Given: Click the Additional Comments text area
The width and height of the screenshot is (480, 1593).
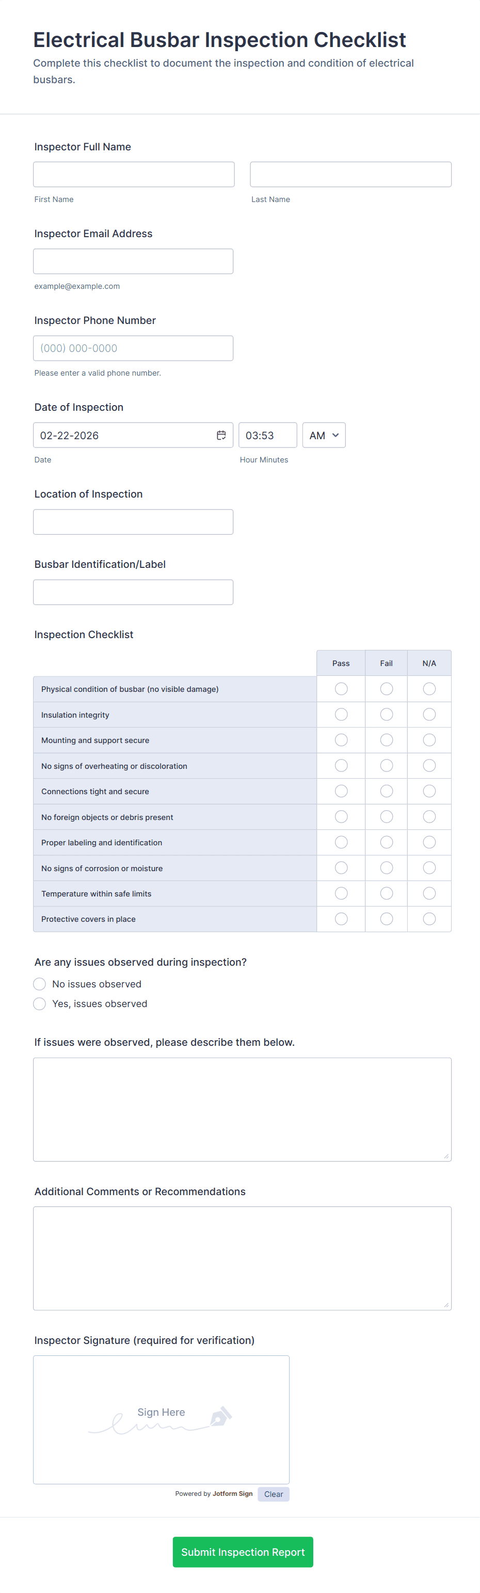Looking at the screenshot, I should coord(242,1259).
